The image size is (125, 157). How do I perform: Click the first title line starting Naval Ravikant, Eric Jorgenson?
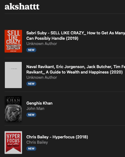point(76,67)
